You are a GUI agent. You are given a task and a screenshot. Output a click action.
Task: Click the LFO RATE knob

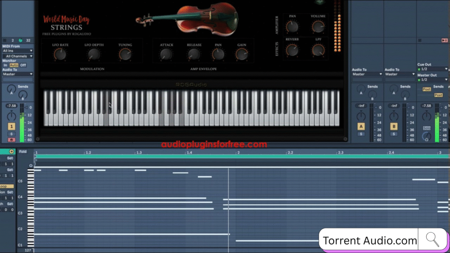60,54
